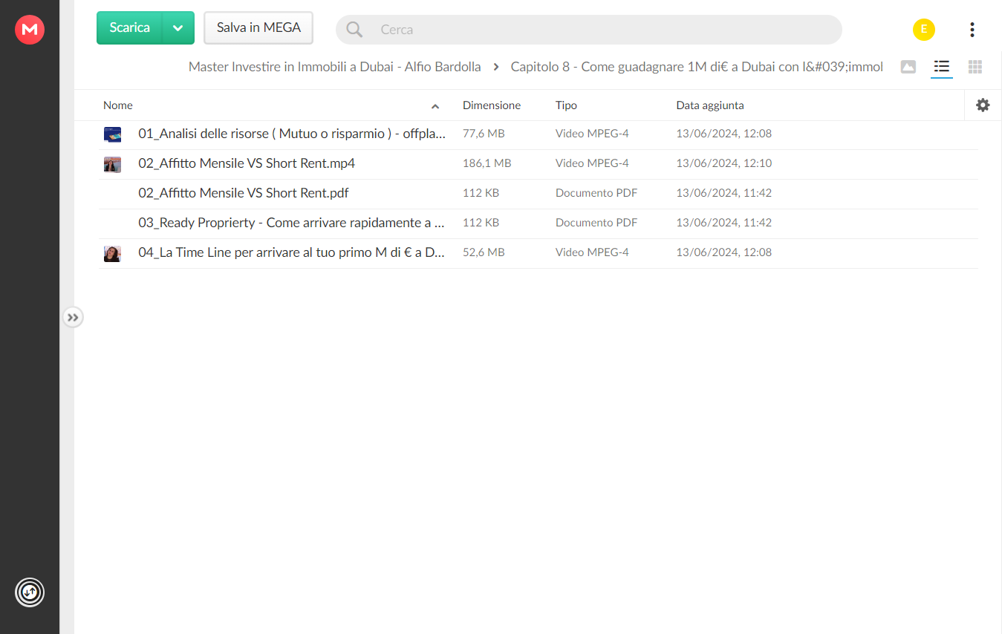The height and width of the screenshot is (634, 1002).
Task: Open the three-dot more options menu
Action: tap(972, 30)
